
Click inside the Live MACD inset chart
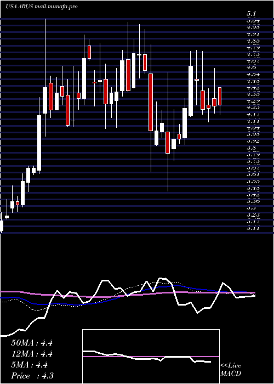point(151,357)
